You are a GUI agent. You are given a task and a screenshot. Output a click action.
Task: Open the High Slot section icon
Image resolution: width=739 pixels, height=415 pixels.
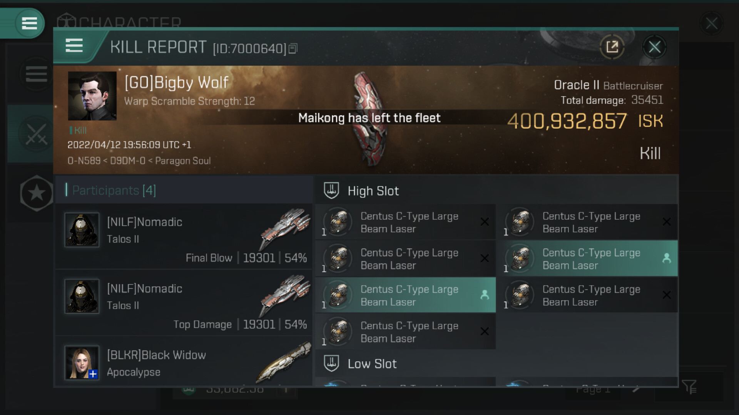[x=331, y=191]
